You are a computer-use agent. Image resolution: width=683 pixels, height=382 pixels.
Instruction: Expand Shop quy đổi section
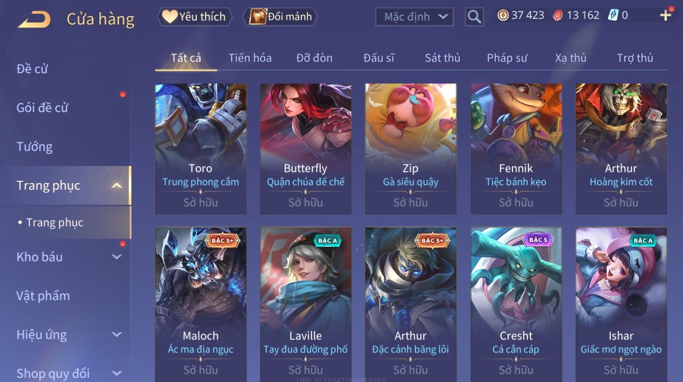coord(117,373)
